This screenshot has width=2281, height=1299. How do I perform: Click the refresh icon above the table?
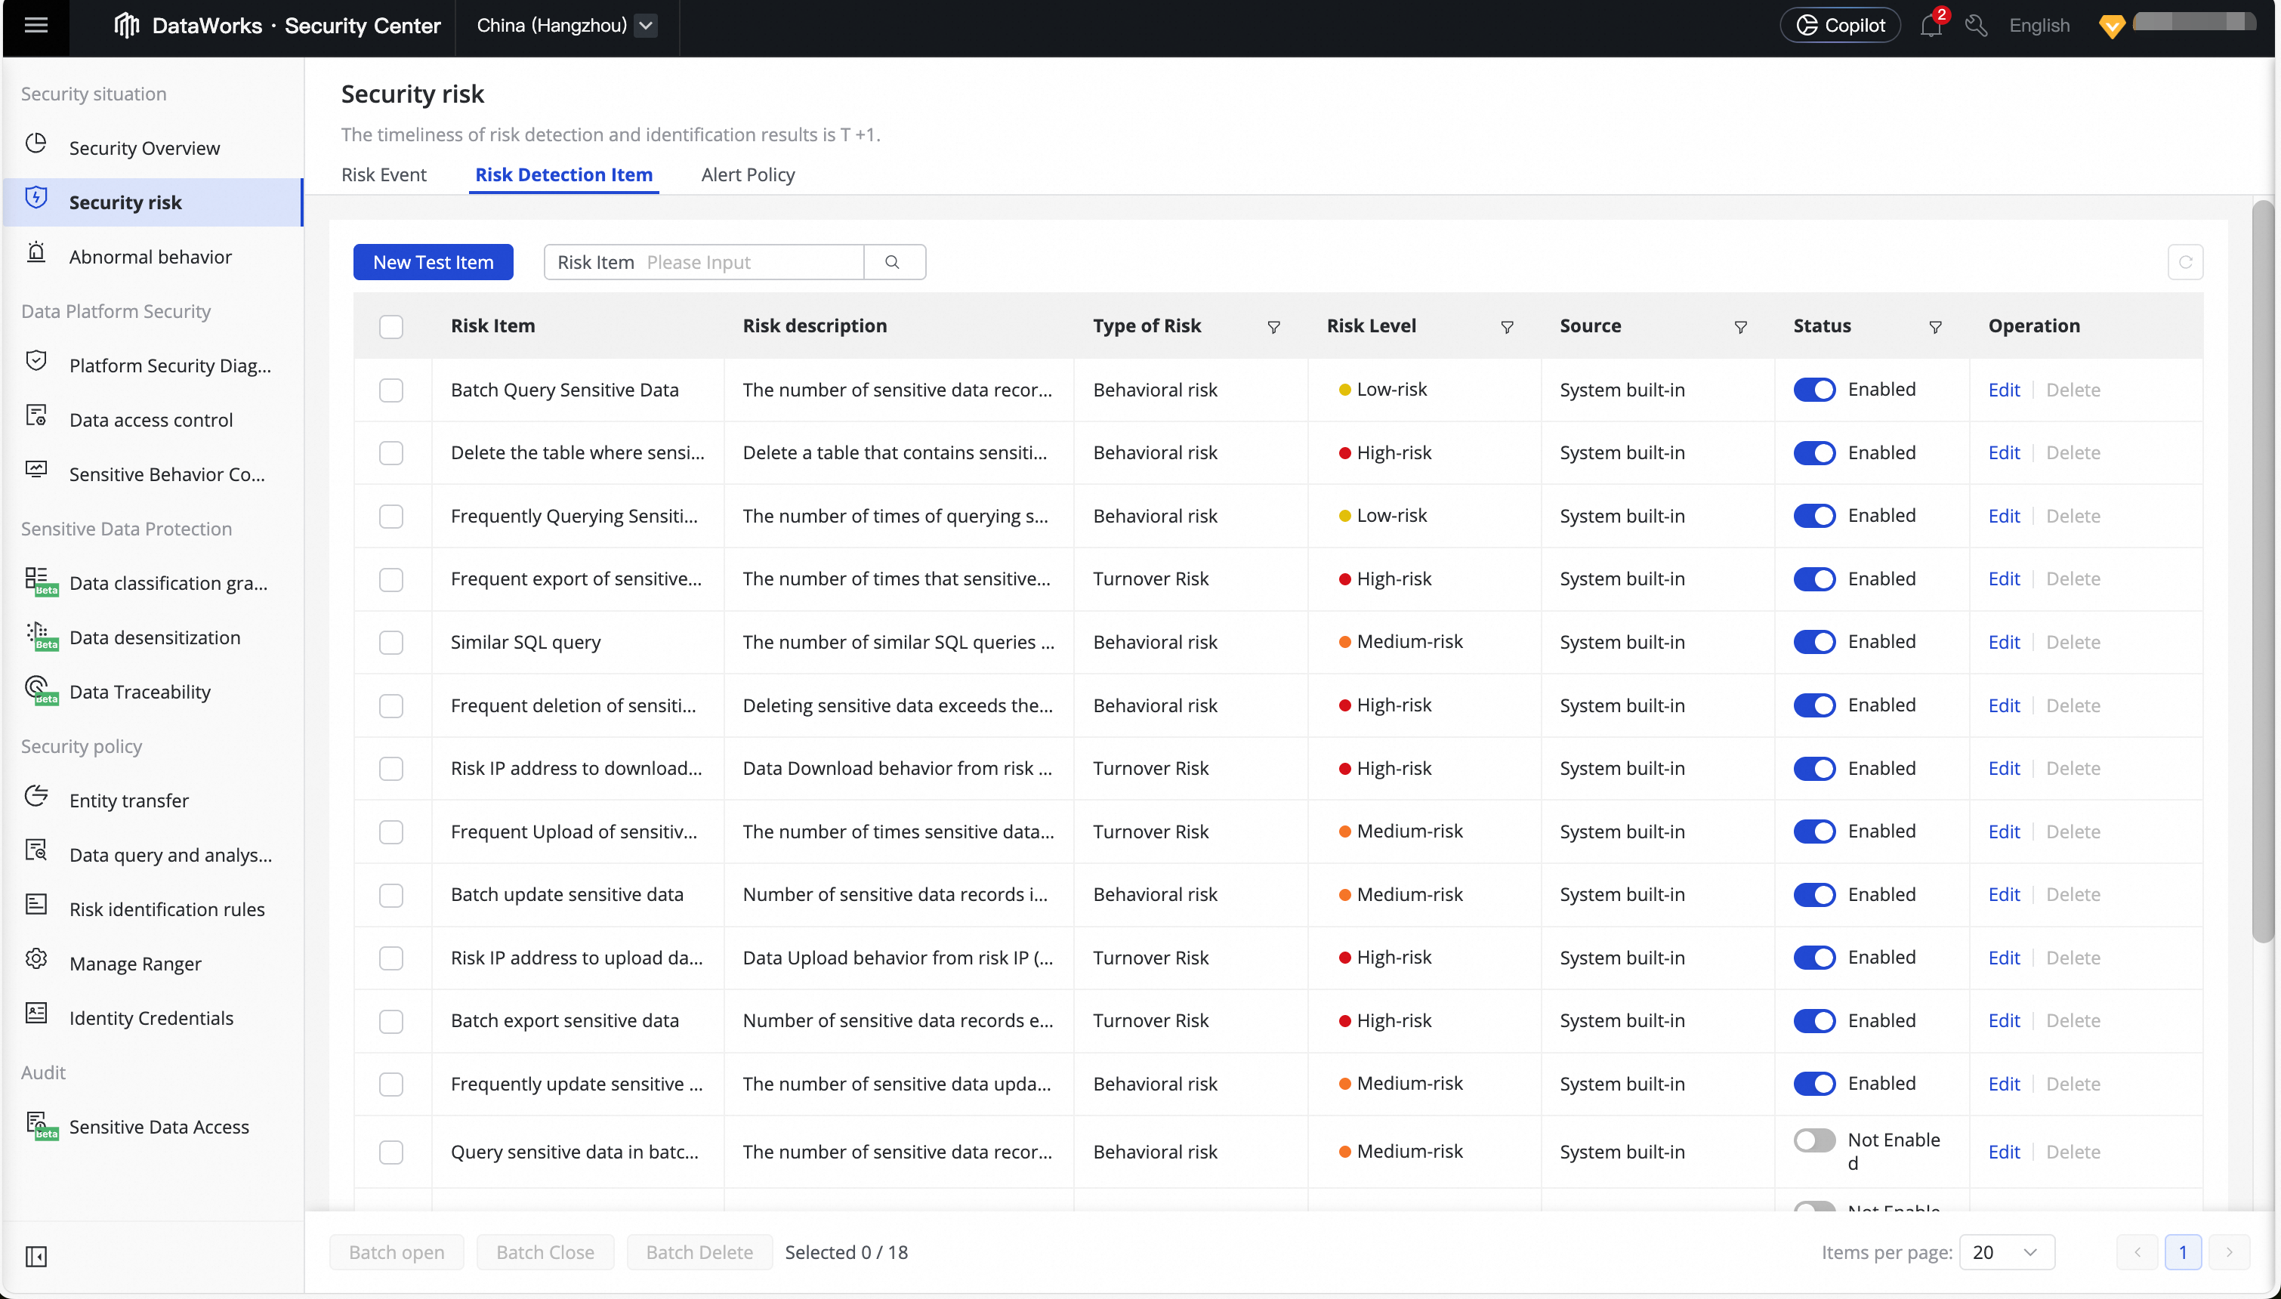pos(2184,262)
